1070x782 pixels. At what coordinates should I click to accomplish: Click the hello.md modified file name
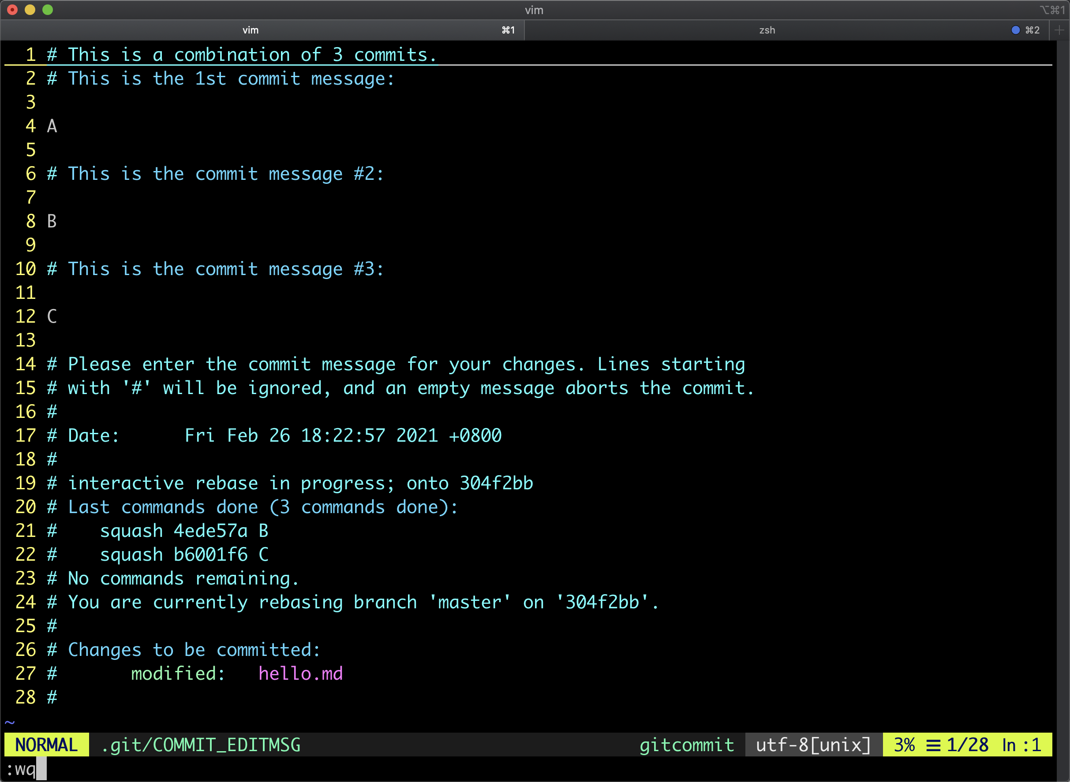tap(300, 674)
